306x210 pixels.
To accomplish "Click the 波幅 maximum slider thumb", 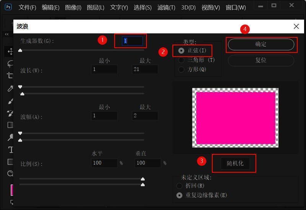I will pyautogui.click(x=20, y=140).
